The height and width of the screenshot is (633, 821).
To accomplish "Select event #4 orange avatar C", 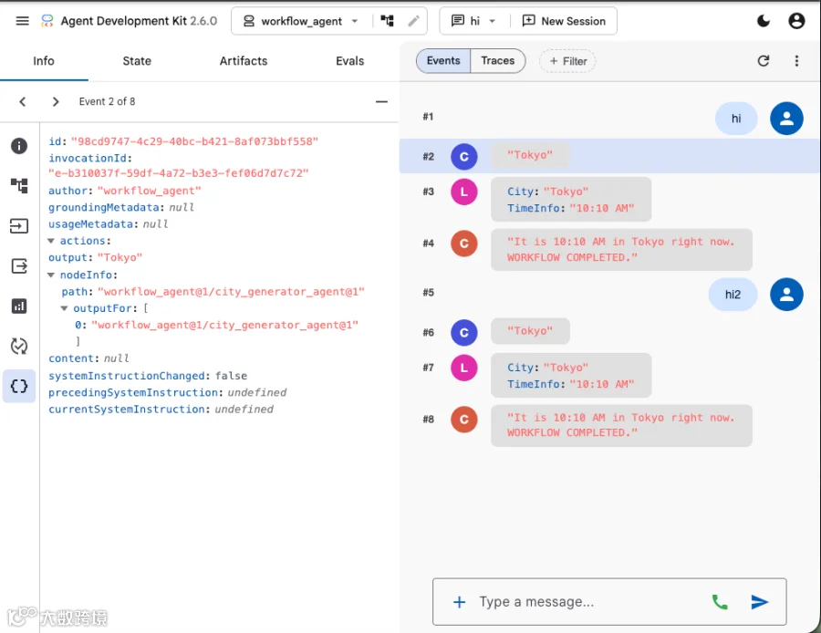I will 464,244.
